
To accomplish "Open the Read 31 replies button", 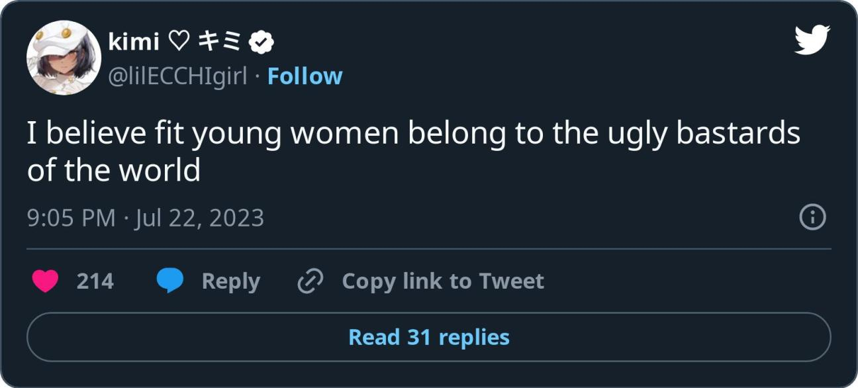I will 429,337.
